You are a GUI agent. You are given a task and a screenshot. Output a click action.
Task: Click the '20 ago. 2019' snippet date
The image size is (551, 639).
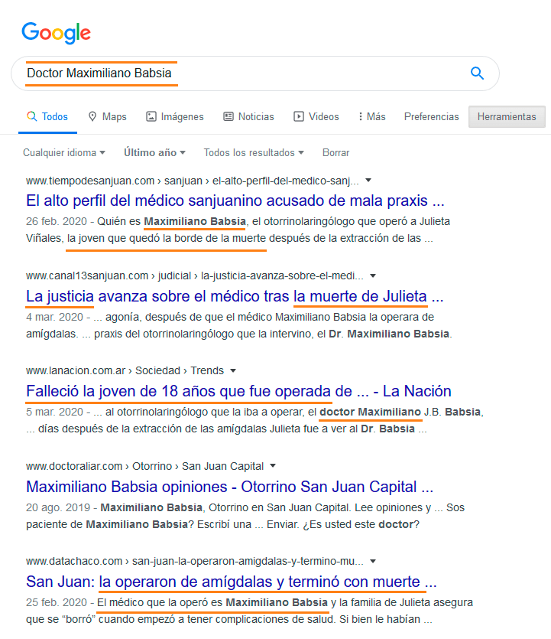(58, 507)
